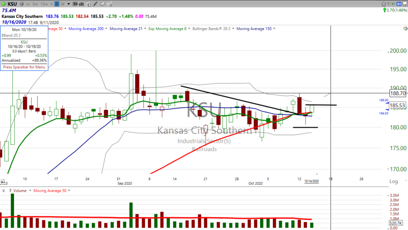Screen dimensions: 408x230
Task: Open the color palette icon on chart
Action: pos(405,29)
